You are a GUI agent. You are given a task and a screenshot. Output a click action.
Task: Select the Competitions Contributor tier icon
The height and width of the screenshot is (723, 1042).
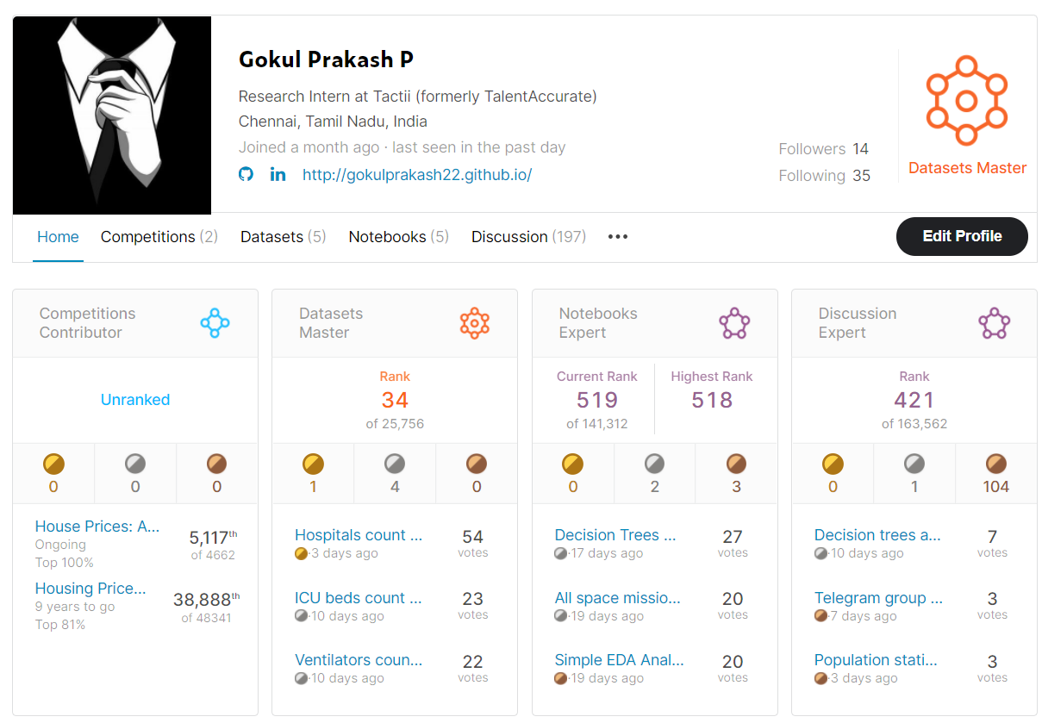216,322
